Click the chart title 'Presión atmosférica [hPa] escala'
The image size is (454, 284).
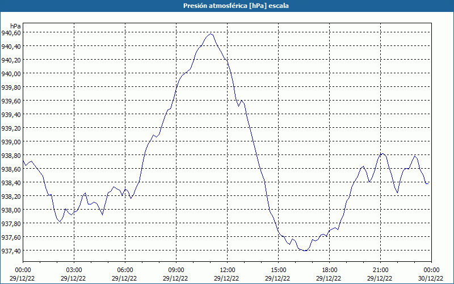point(236,6)
